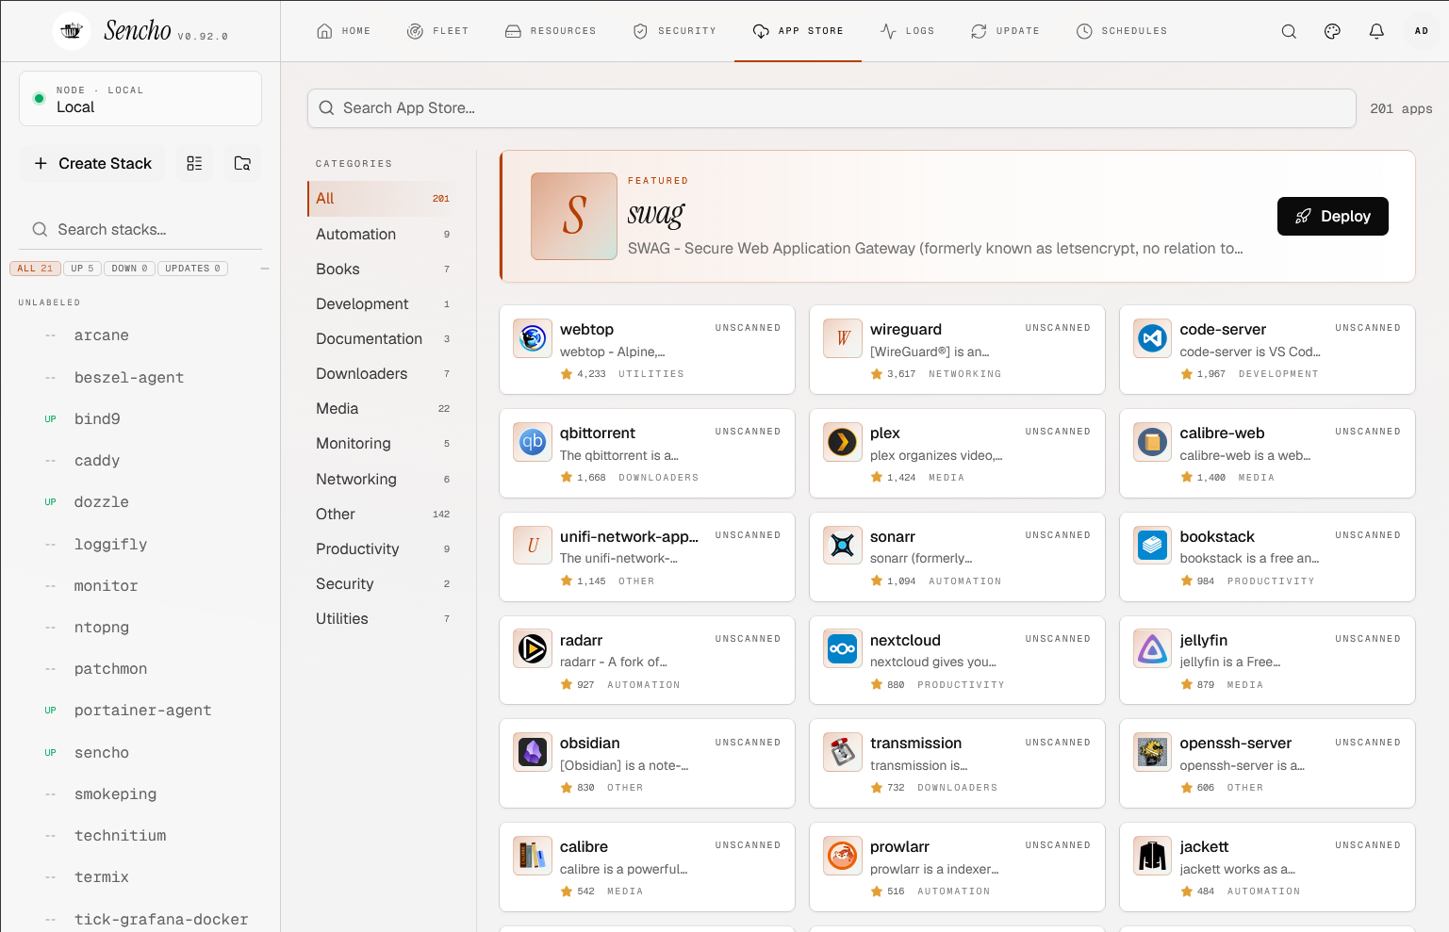Viewport: 1449px width, 932px height.
Task: Select the Productivity category
Action: pos(383,548)
